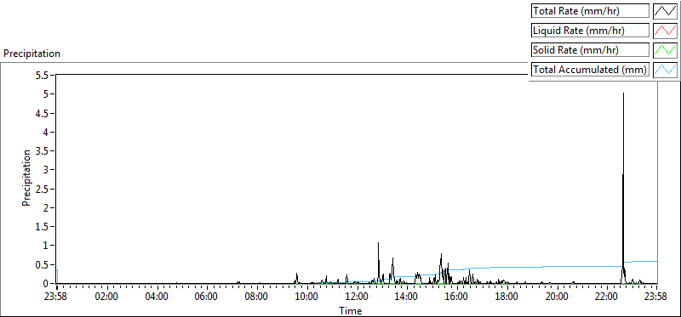Click the 12:00 X-axis tick label
The width and height of the screenshot is (681, 317).
coord(357,297)
